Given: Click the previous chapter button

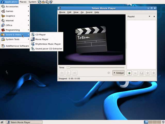Looking at the screenshot, I should [x=62, y=73].
